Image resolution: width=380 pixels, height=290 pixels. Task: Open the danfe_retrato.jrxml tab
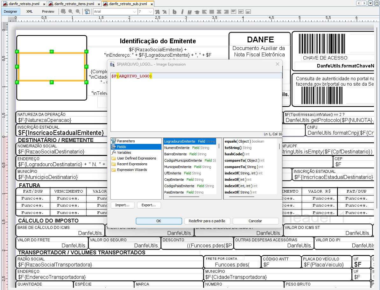coord(24,4)
